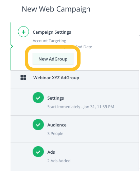Click the End Date text
Viewport: 140px width, 171px height.
click(x=84, y=47)
